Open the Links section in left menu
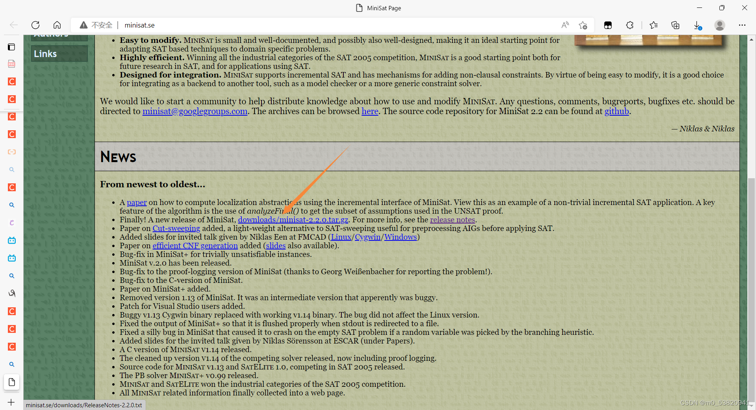 (59, 54)
